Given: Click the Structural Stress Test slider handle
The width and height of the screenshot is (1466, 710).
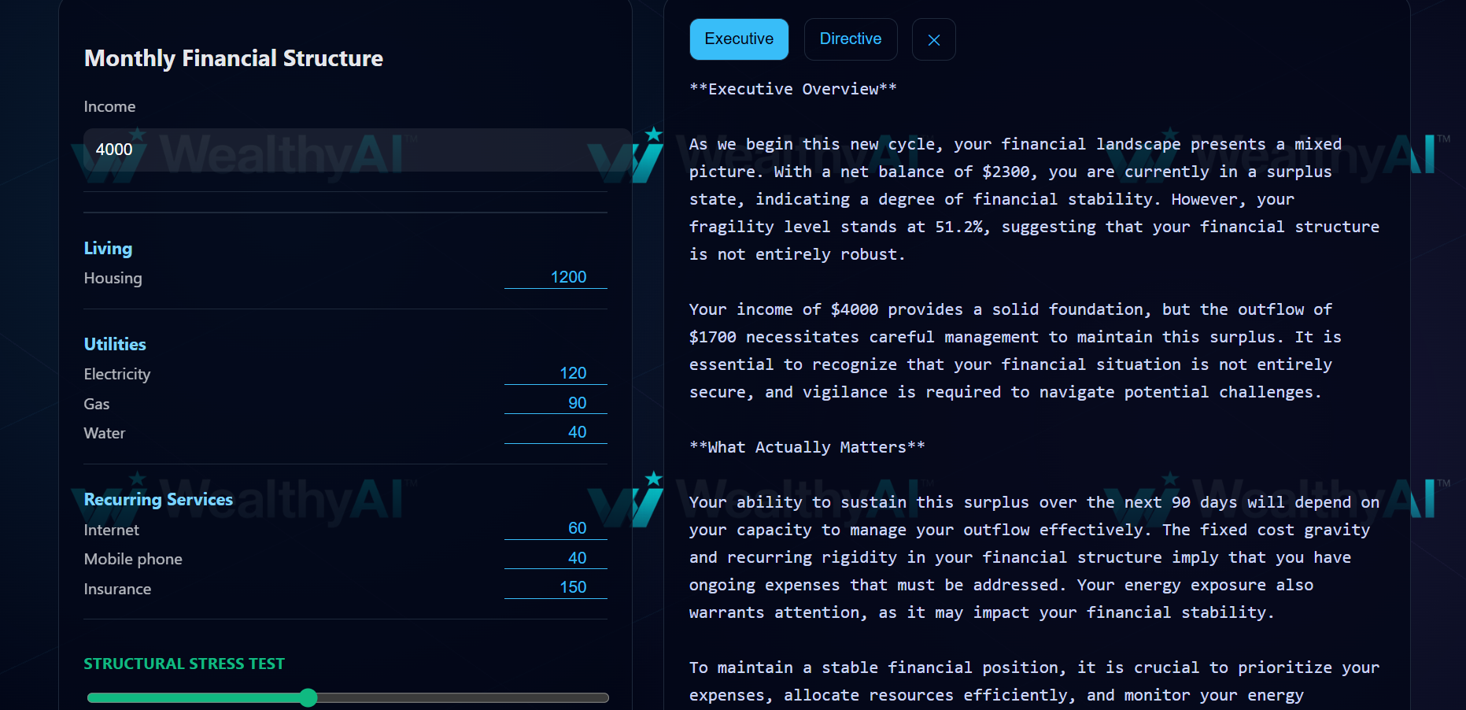Looking at the screenshot, I should (308, 697).
